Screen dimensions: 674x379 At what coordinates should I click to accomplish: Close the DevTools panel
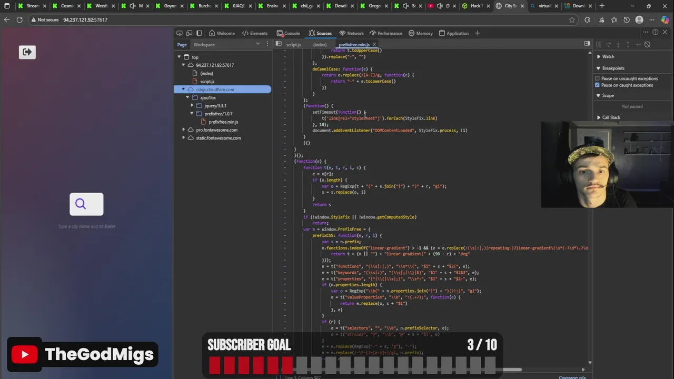665,33
